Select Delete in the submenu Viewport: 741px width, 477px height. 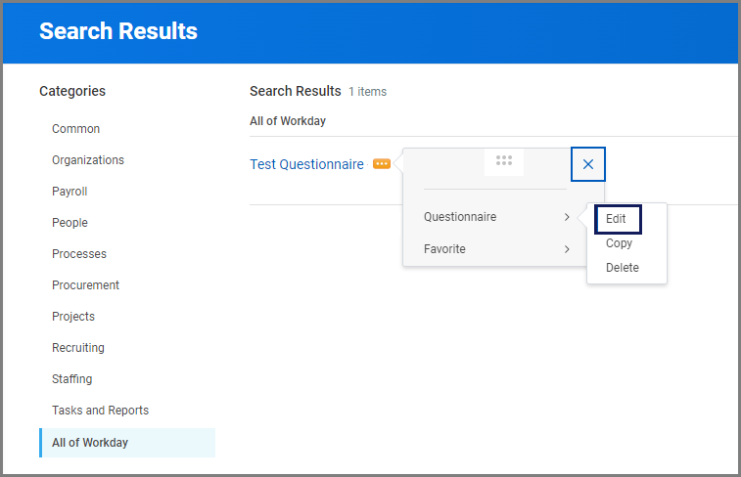pyautogui.click(x=622, y=268)
